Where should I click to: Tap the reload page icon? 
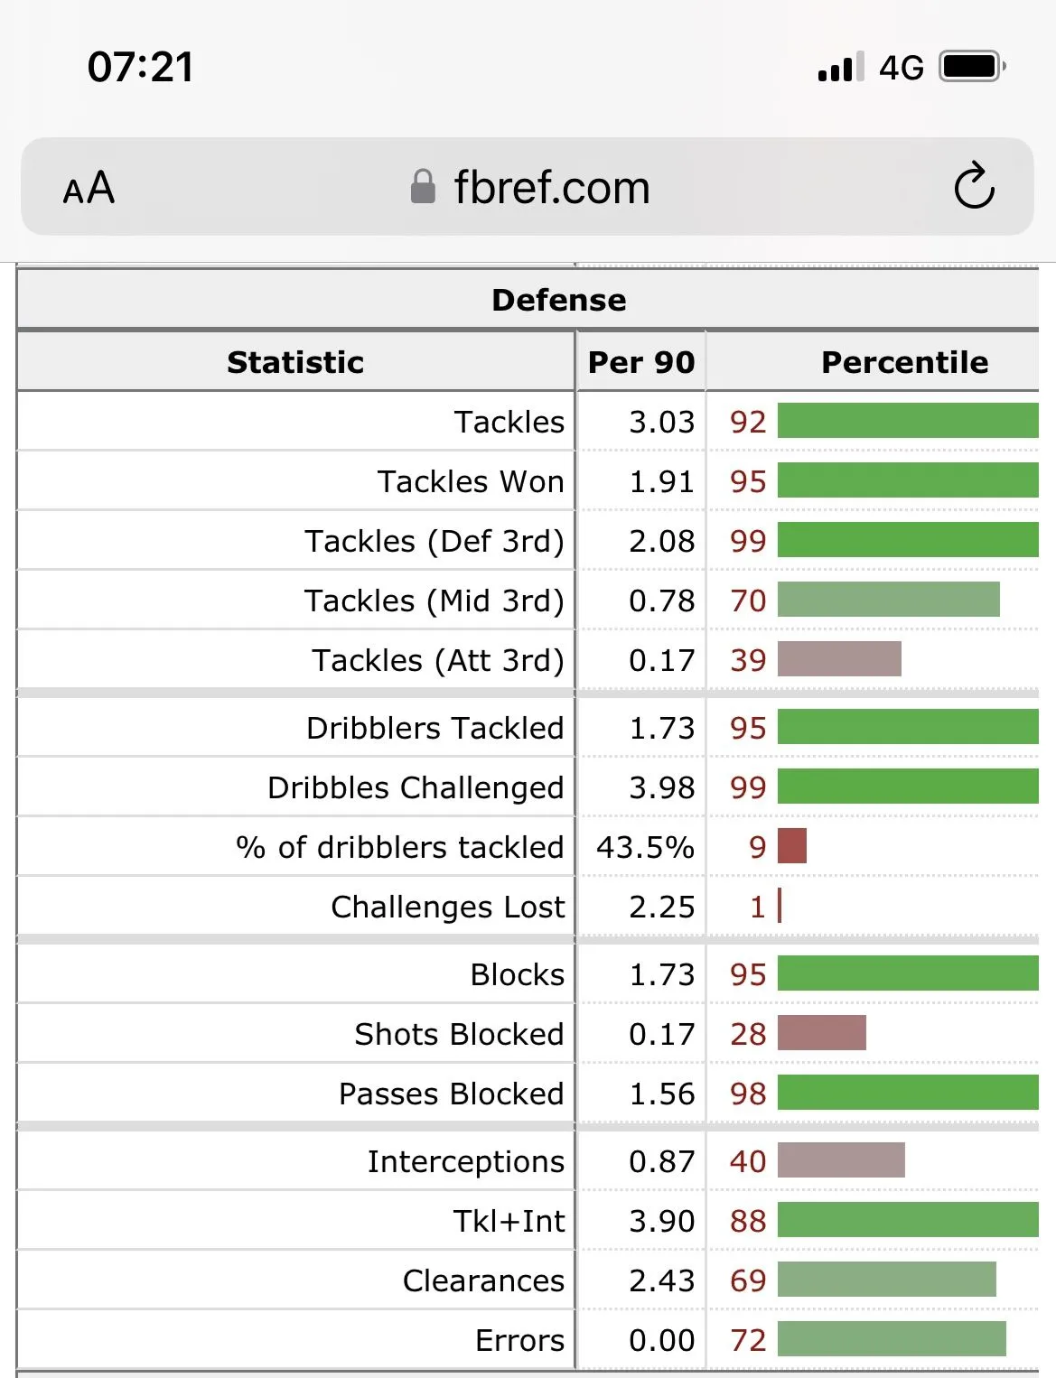pos(974,187)
